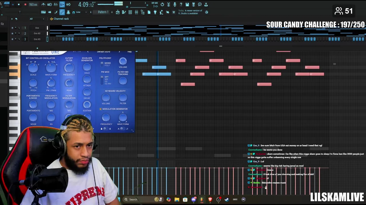Click the undo history icon
366x205 pixels.
pos(162,5)
